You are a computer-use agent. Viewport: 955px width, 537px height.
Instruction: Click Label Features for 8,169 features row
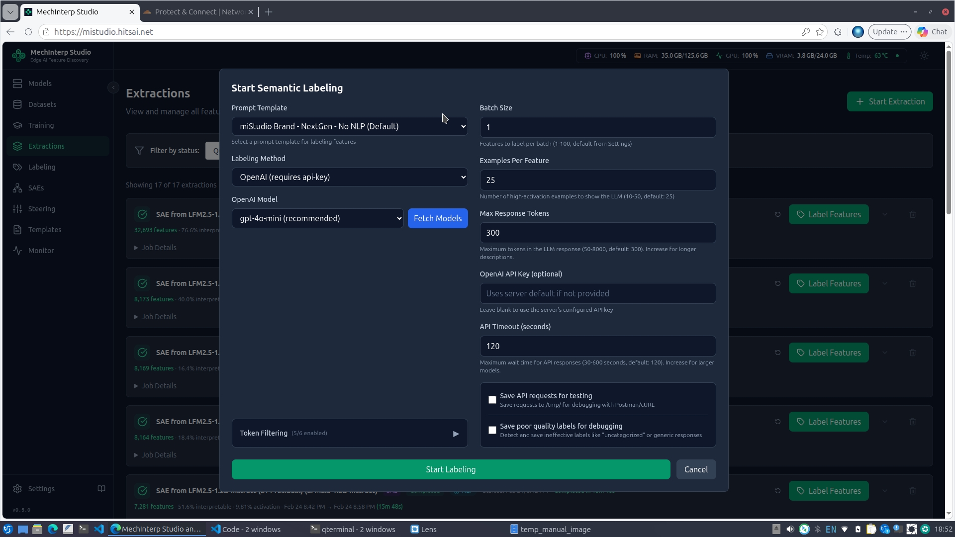[829, 353]
